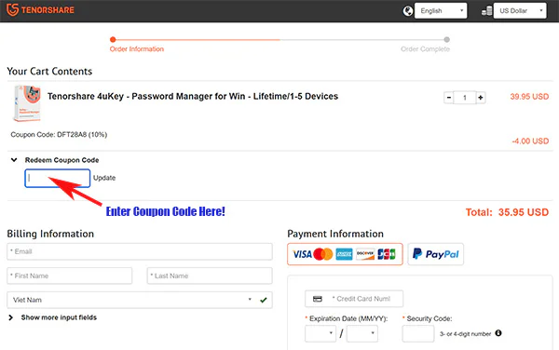Click the Total 35.95 USD text
The image size is (559, 350).
point(507,212)
